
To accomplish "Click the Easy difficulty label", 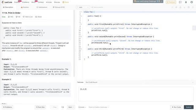I will click(4, 17).
